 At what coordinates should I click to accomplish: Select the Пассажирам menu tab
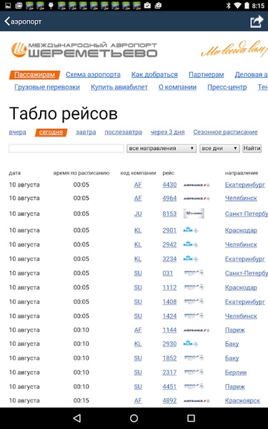coord(34,74)
